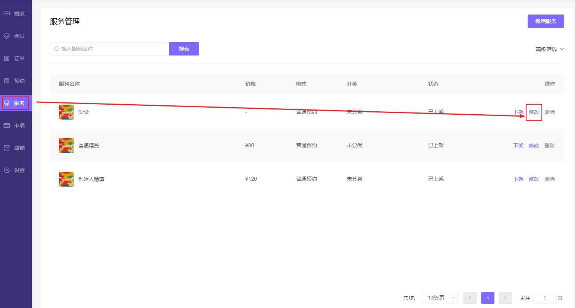Screen dimensions: 575x308
Task: Open 设置 menu item
Action: click(16, 170)
